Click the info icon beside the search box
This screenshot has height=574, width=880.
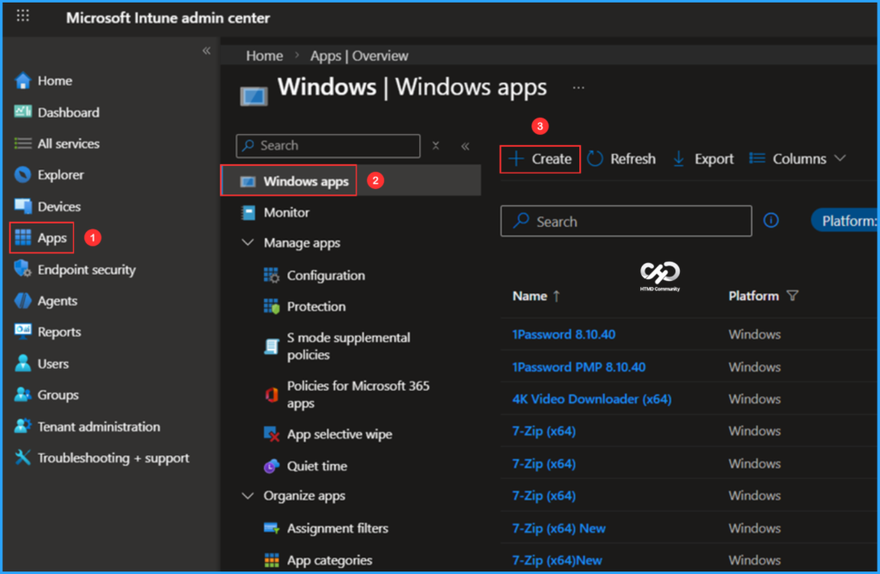click(770, 221)
